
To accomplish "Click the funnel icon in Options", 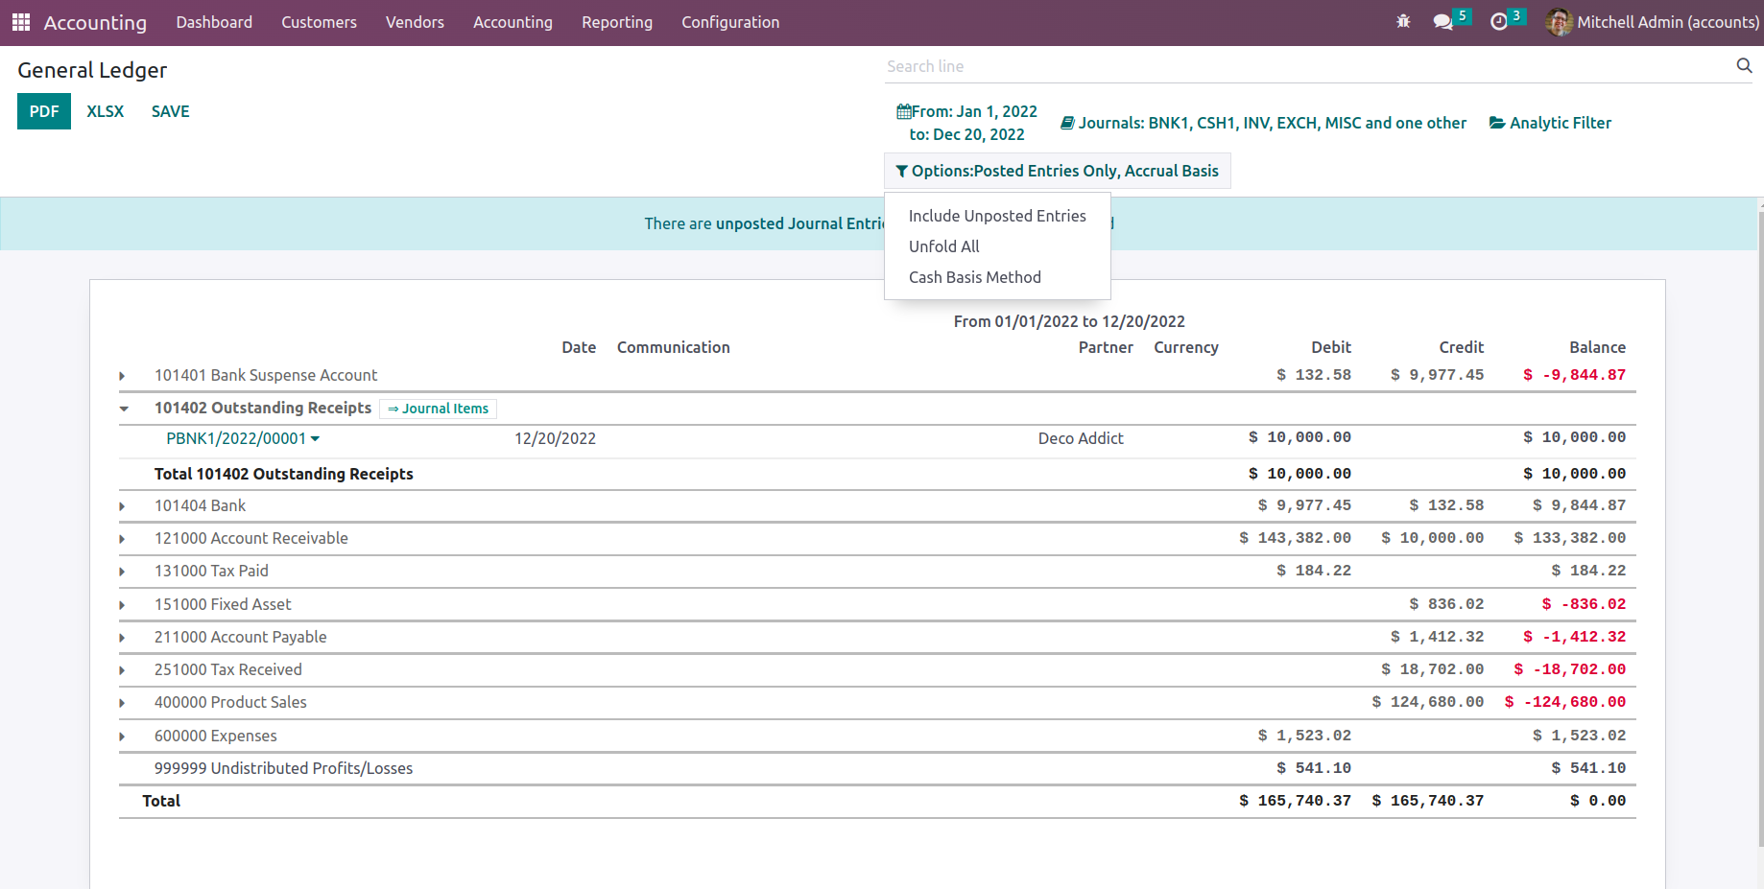I will (x=901, y=171).
